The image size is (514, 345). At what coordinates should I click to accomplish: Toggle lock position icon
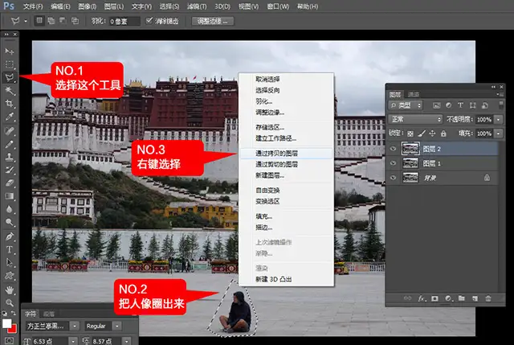click(432, 133)
